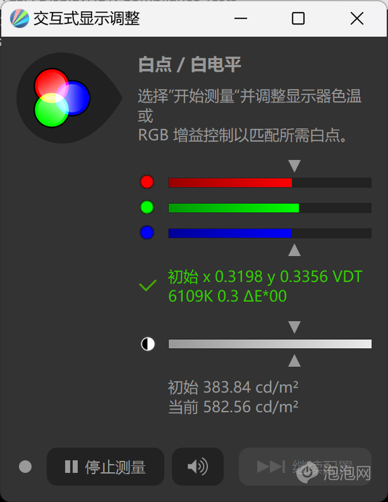Click the up marker below luminance bar

(294, 361)
